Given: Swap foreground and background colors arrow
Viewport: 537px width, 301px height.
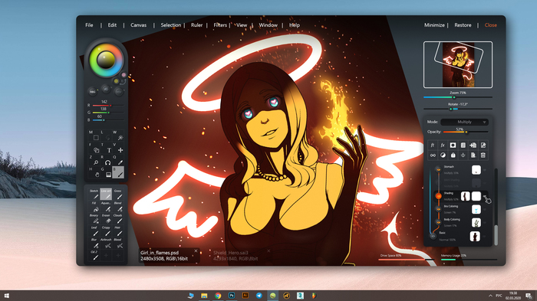Looking at the screenshot, I should click(x=124, y=82).
